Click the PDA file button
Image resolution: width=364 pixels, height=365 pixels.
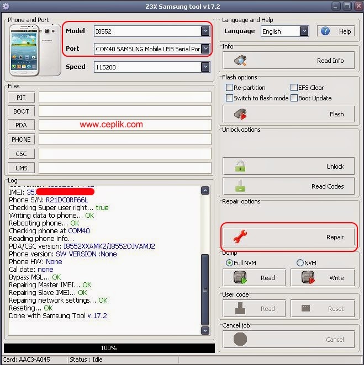[21, 125]
